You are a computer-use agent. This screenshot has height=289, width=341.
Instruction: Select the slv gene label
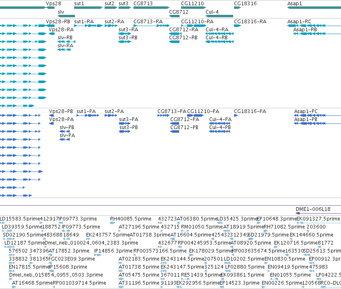[61, 12]
